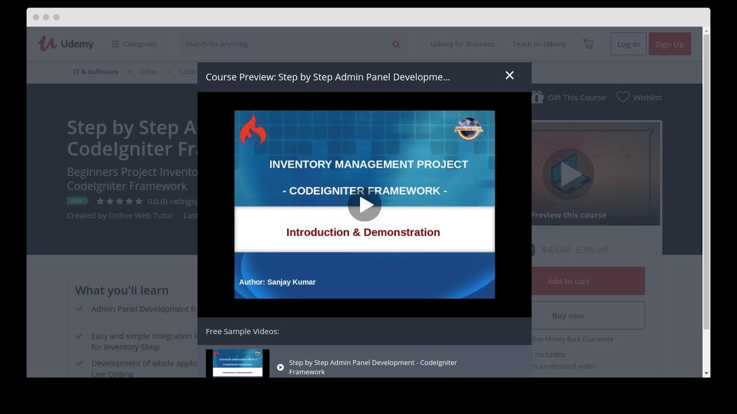The height and width of the screenshot is (414, 737).
Task: Click the Course Preview dialog title
Action: 328,77
